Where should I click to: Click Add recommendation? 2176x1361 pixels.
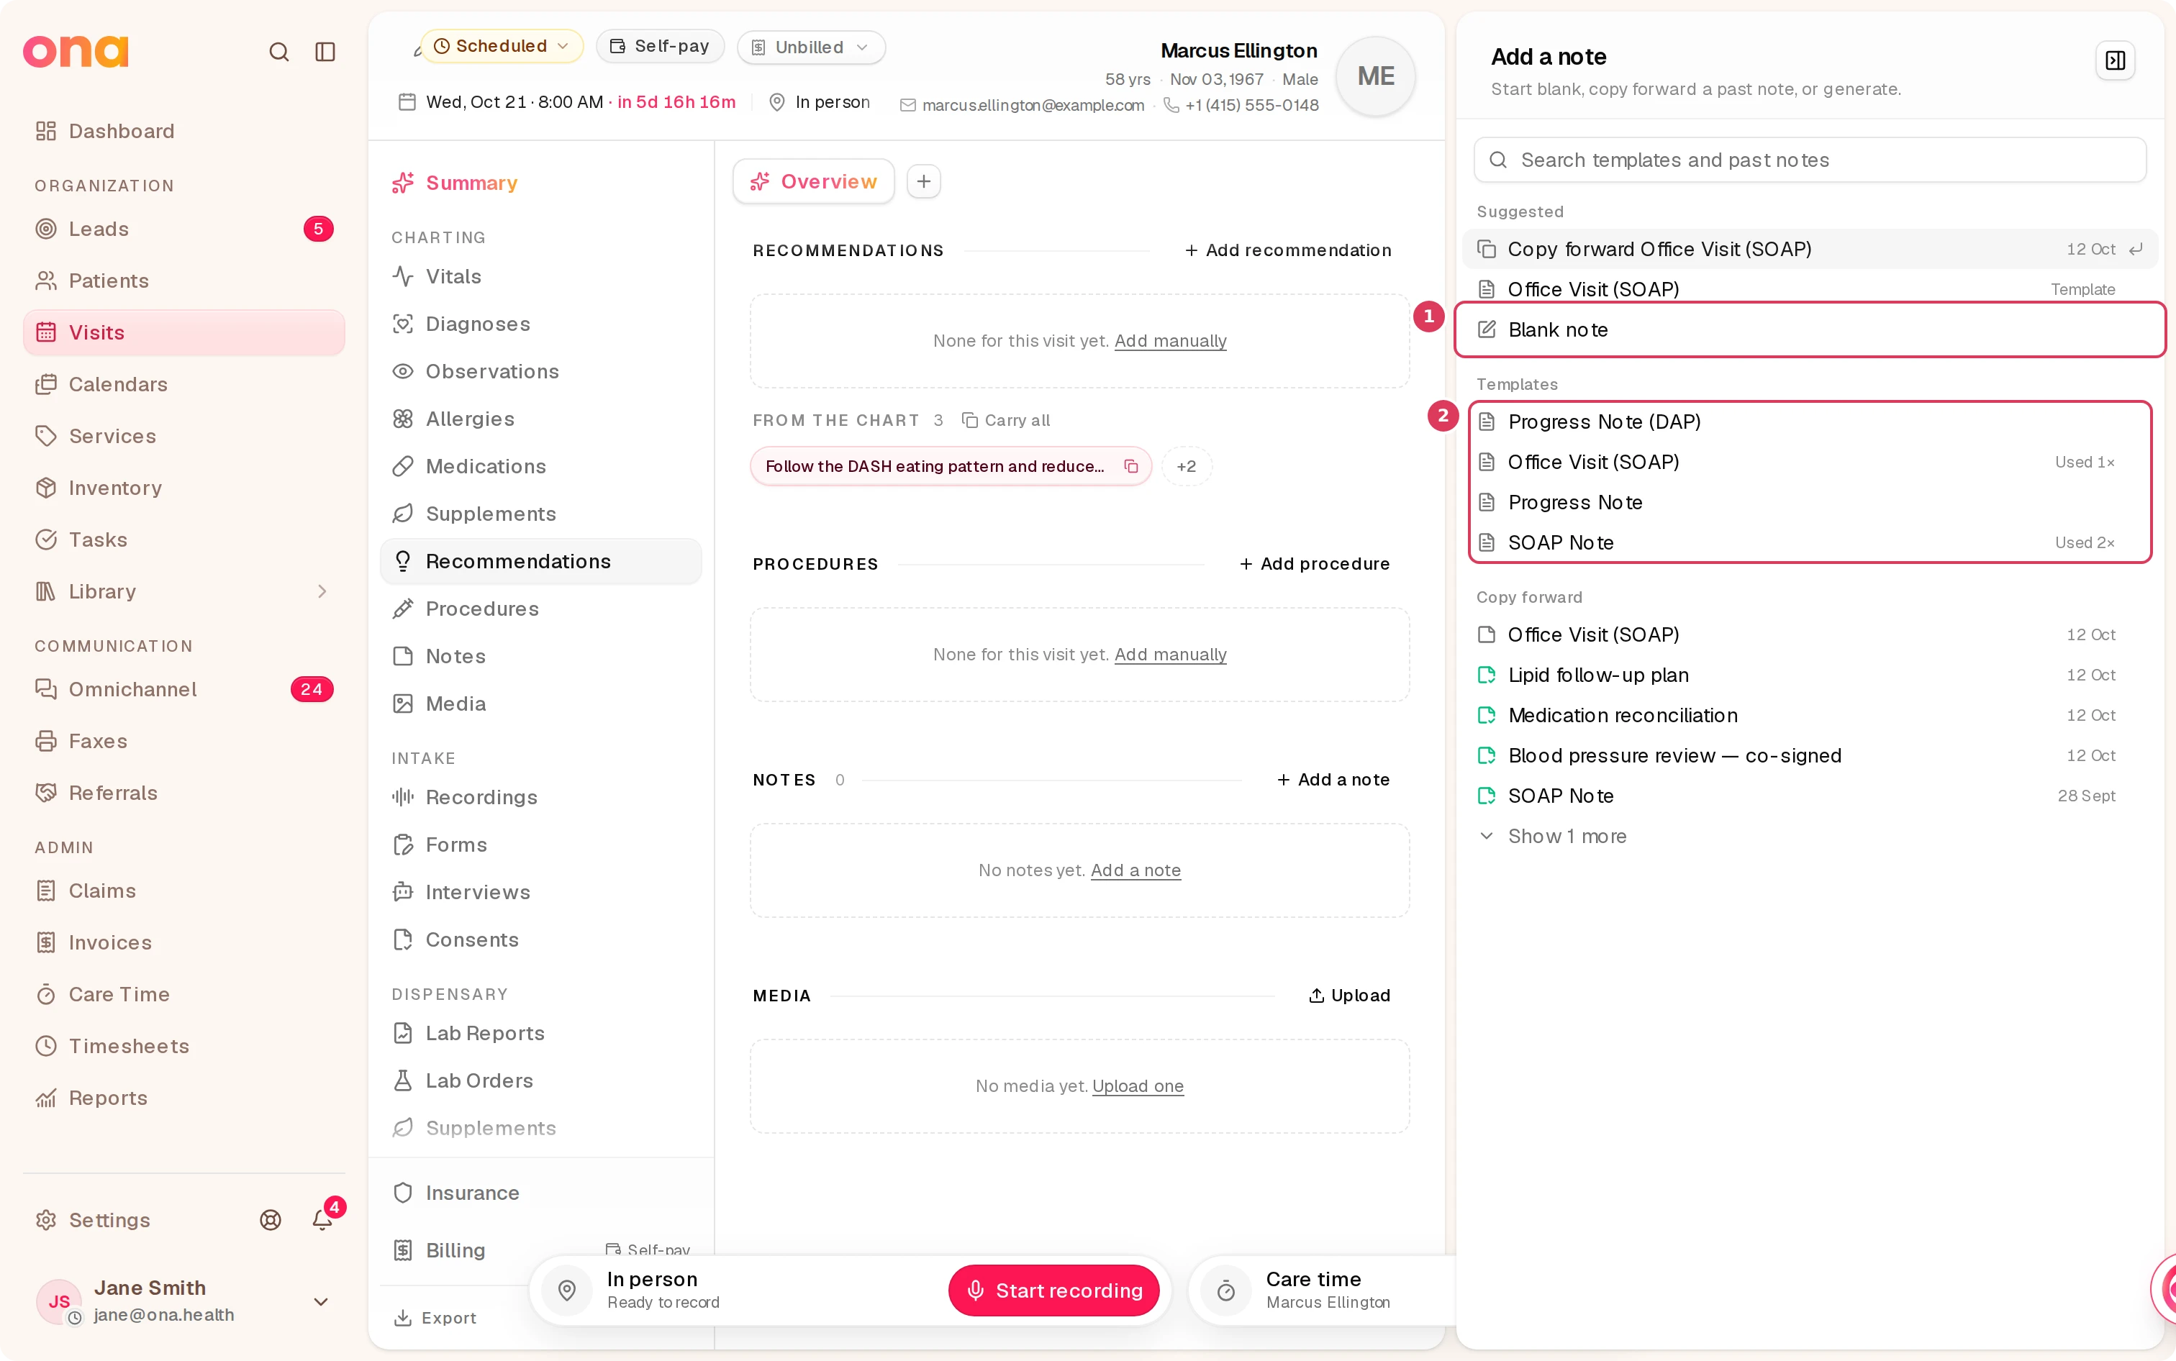1288,250
